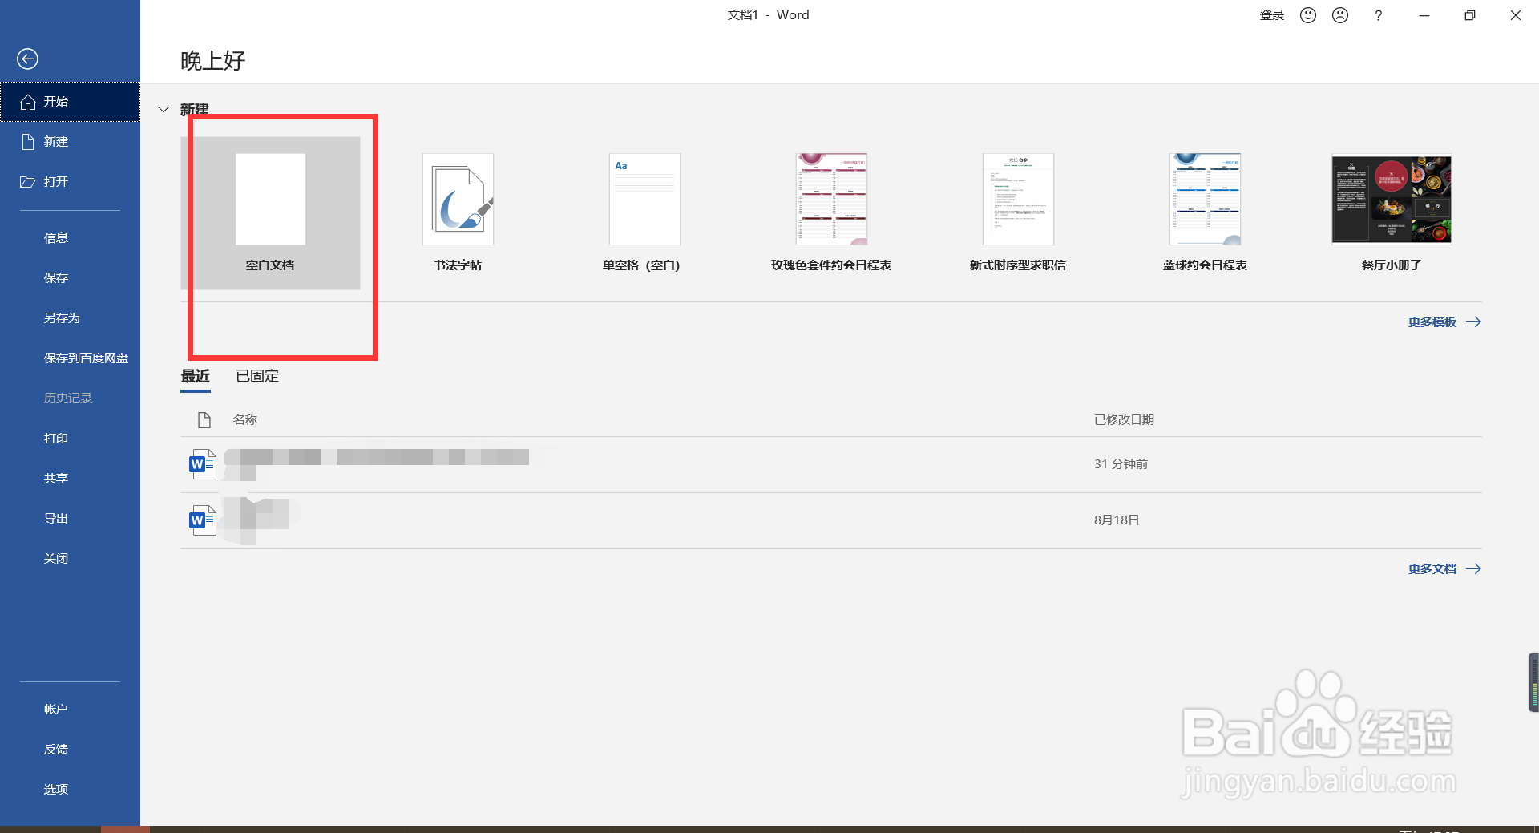Open the document modified 8月18日
Screen dimensions: 1539x833
[x=831, y=520]
